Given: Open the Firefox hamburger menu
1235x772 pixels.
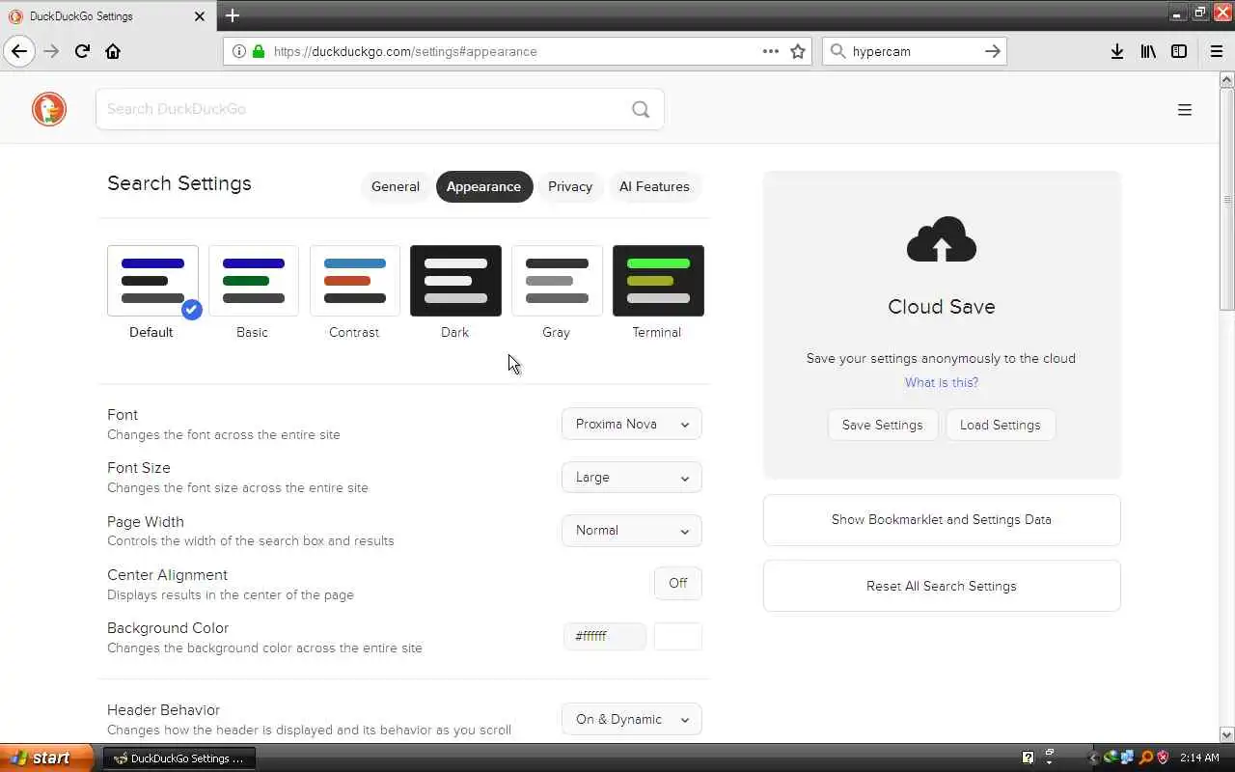Looking at the screenshot, I should [1216, 51].
